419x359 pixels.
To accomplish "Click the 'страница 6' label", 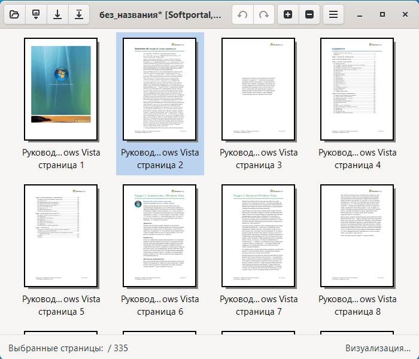I will [160, 312].
